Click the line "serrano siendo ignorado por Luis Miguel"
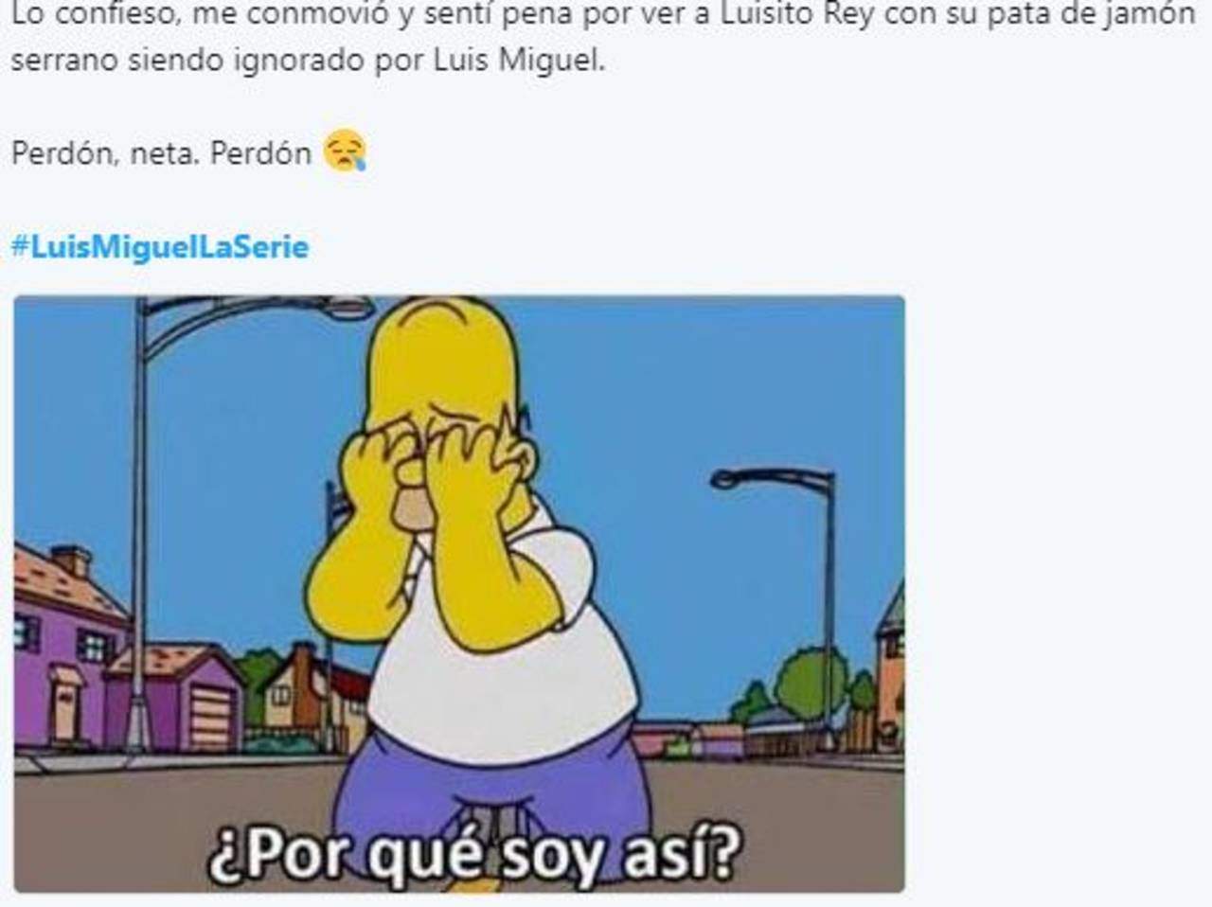Viewport: 1212px width, 907px height. pos(307,62)
